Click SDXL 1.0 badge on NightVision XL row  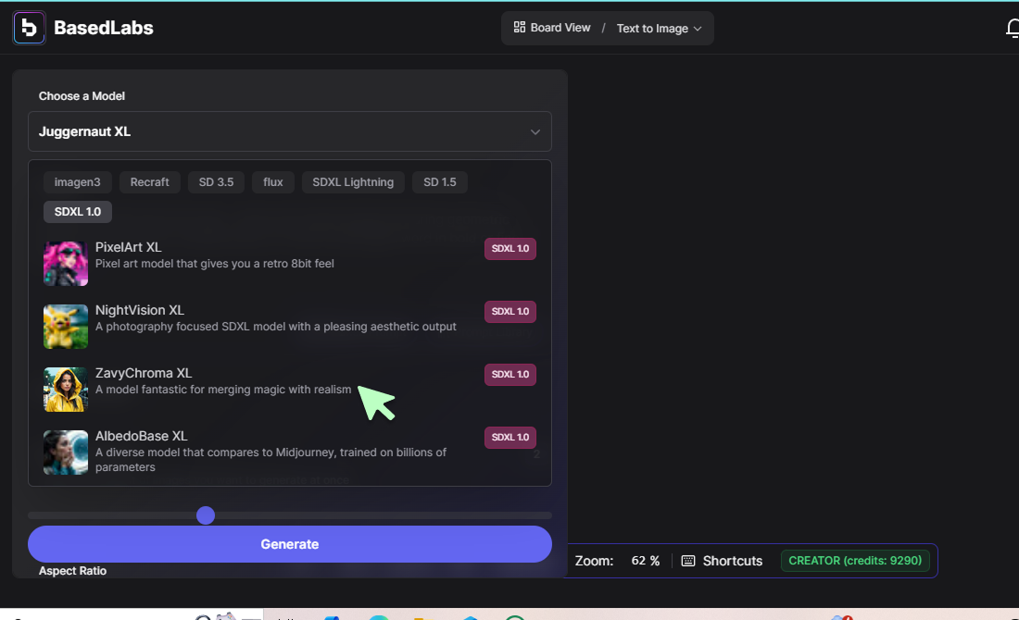coord(510,312)
